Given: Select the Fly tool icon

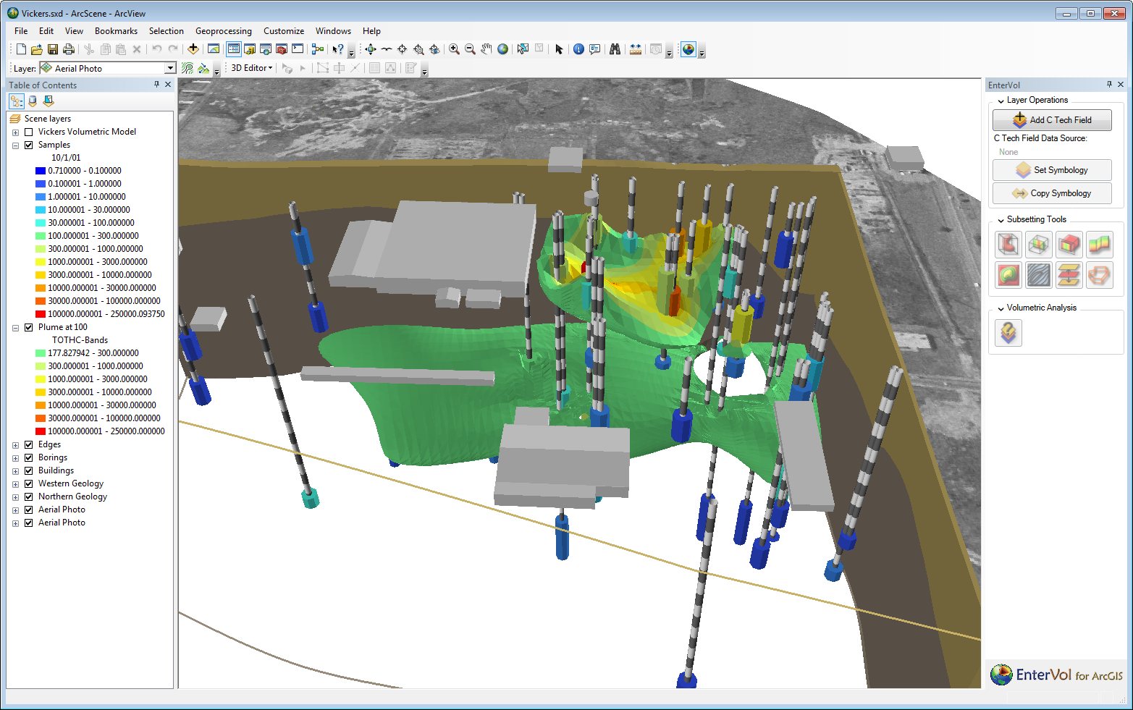Looking at the screenshot, I should pos(387,49).
